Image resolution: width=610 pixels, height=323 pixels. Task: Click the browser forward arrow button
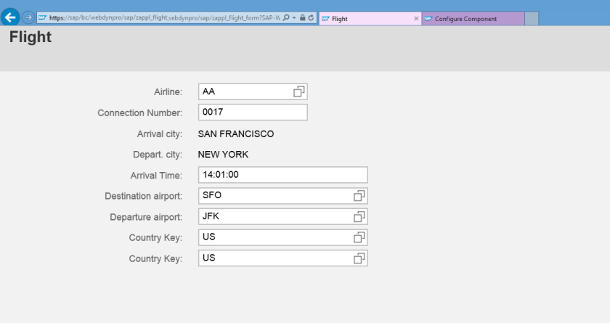(28, 17)
